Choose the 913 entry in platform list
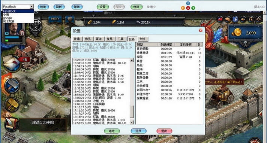Screen dimensions: 267x143 pyautogui.click(x=18, y=21)
